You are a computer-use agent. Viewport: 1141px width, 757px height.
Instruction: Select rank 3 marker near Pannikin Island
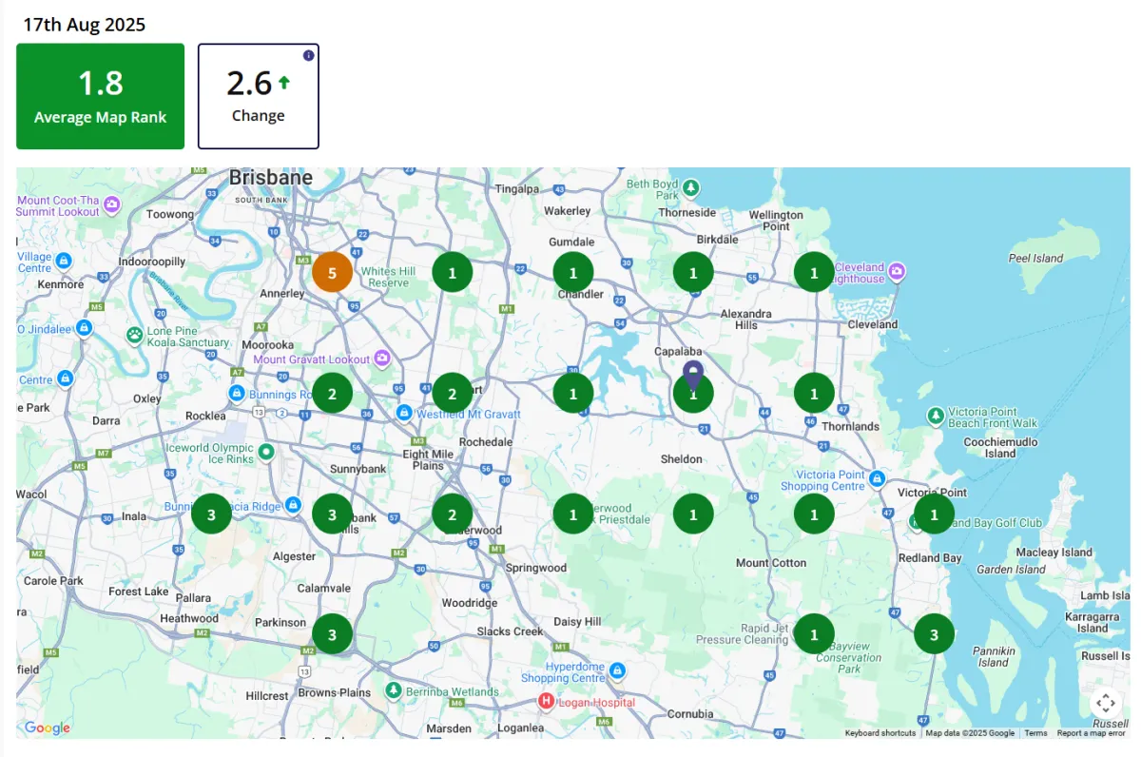(934, 633)
